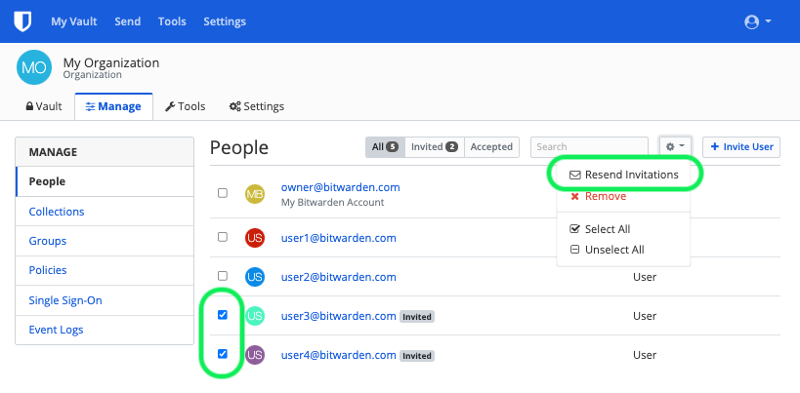800x393 pixels.
Task: Open the gear options dropdown
Action: [675, 146]
